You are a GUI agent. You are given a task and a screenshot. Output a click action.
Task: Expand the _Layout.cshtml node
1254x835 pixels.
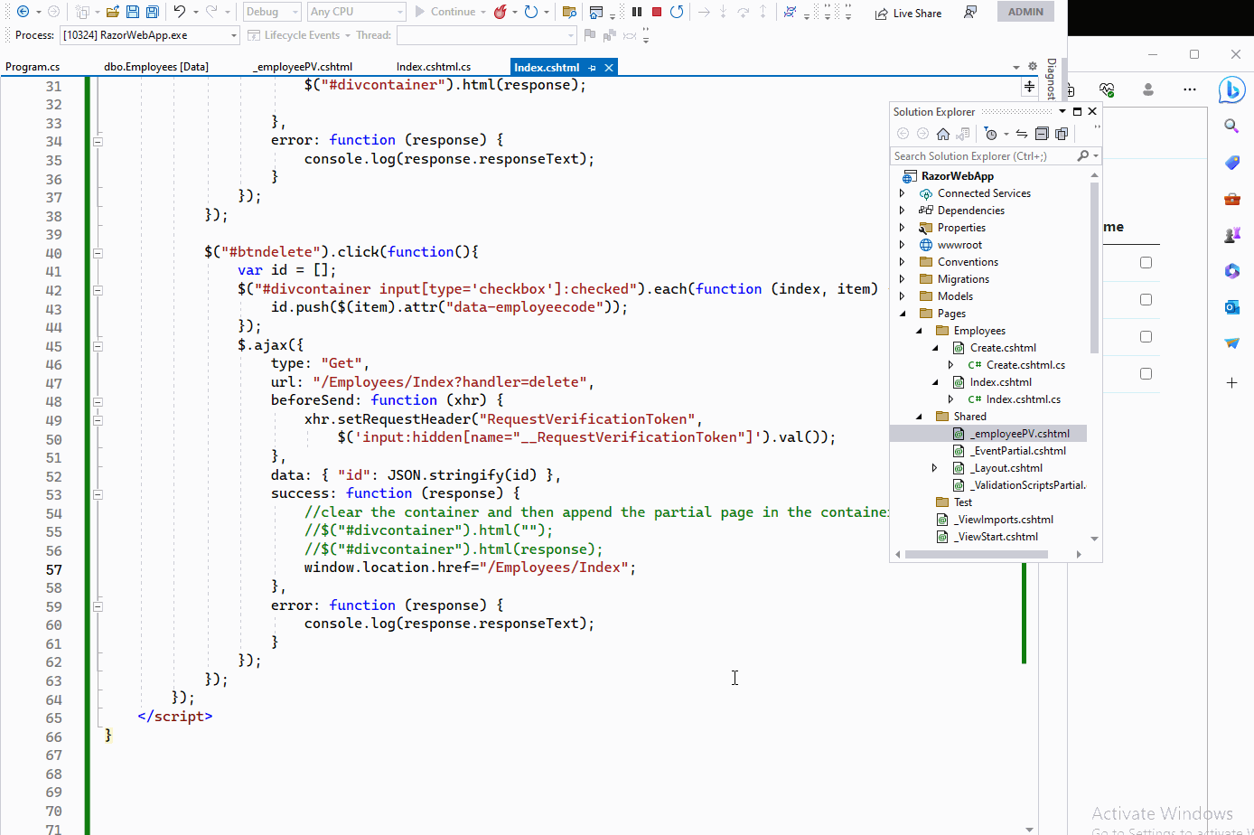click(x=935, y=468)
